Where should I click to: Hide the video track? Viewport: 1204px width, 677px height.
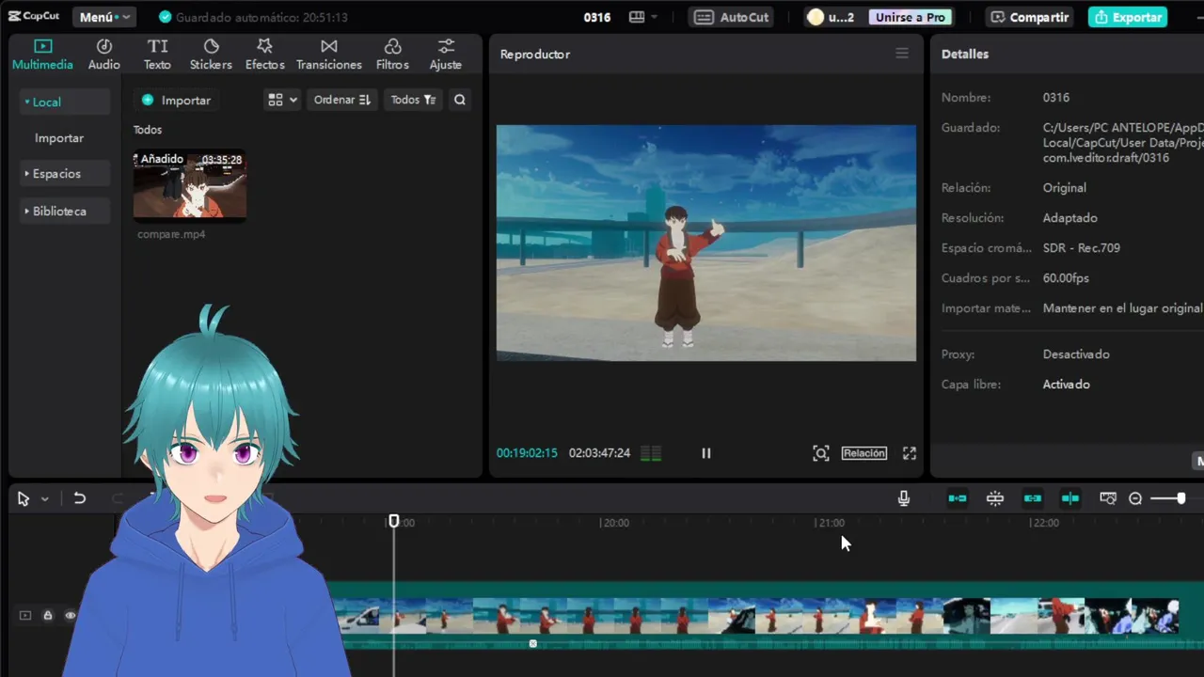tap(71, 616)
